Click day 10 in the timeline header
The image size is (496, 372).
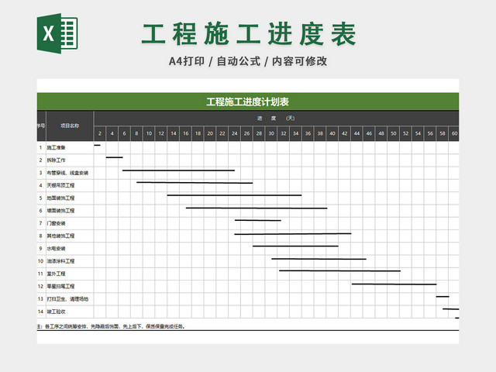[x=149, y=133]
